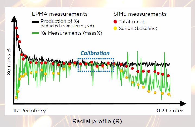This screenshot has height=127, width=195.
Task: Select the highest red data point near periphery
Action: pyautogui.click(x=16, y=28)
